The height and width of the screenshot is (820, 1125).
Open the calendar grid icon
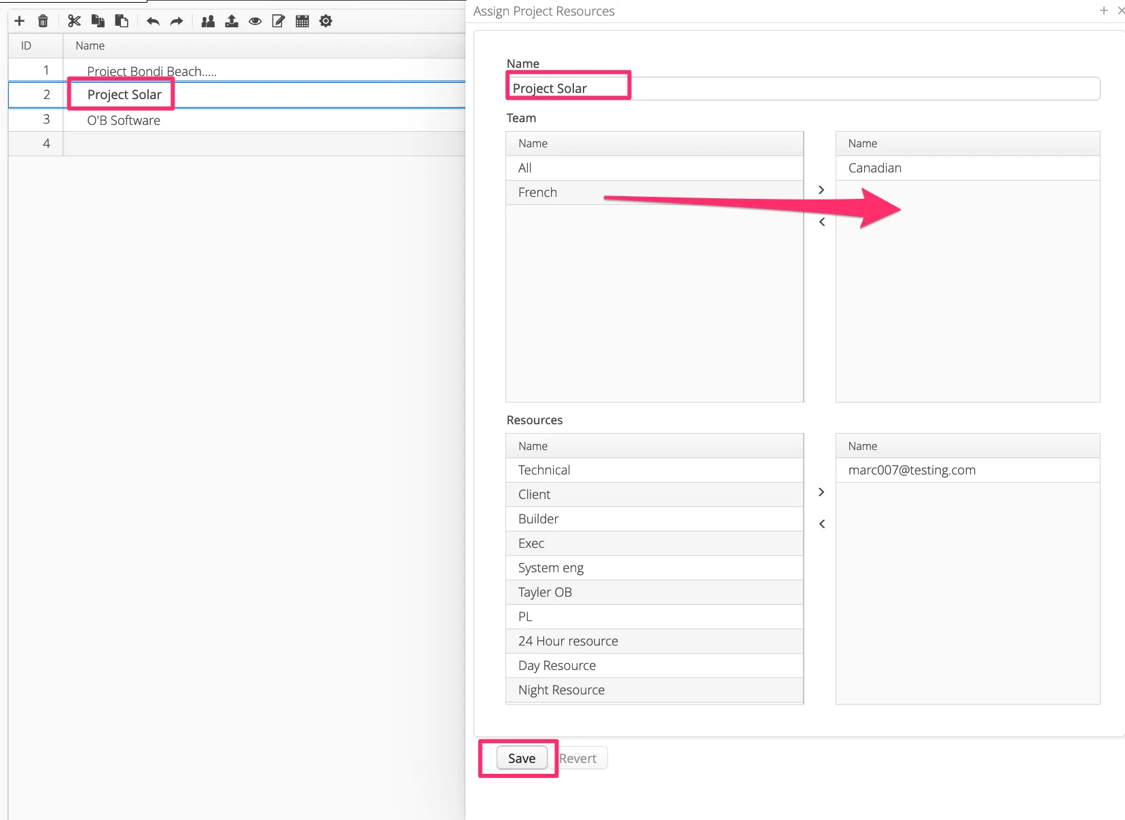point(302,21)
